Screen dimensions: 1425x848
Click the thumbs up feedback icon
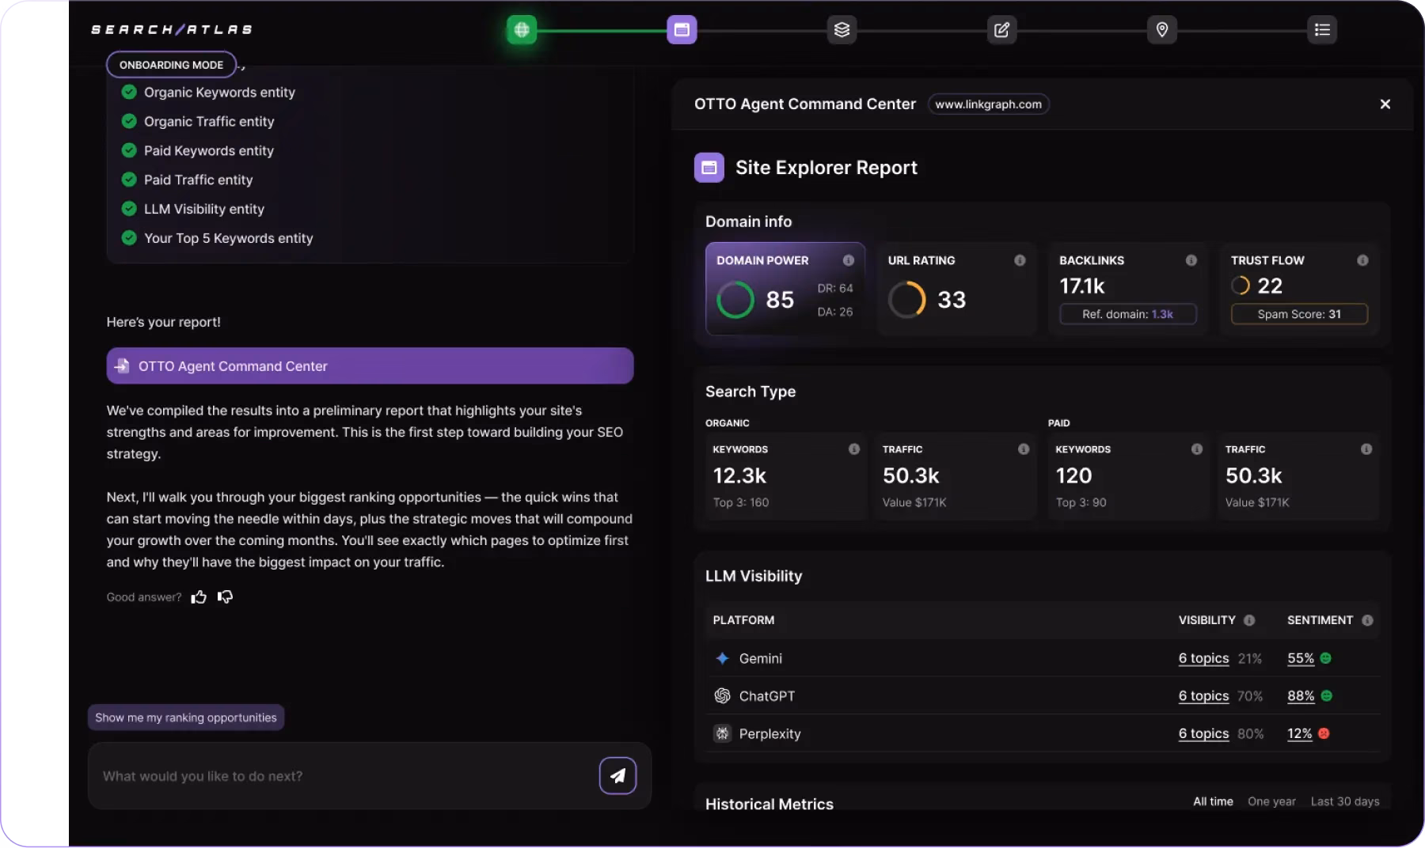(x=199, y=597)
